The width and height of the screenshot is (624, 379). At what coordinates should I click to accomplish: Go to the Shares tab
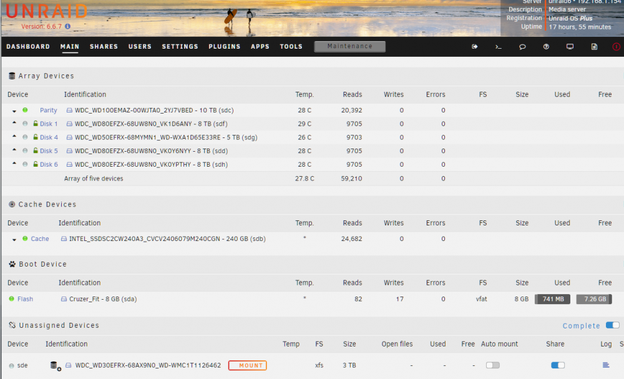(104, 47)
